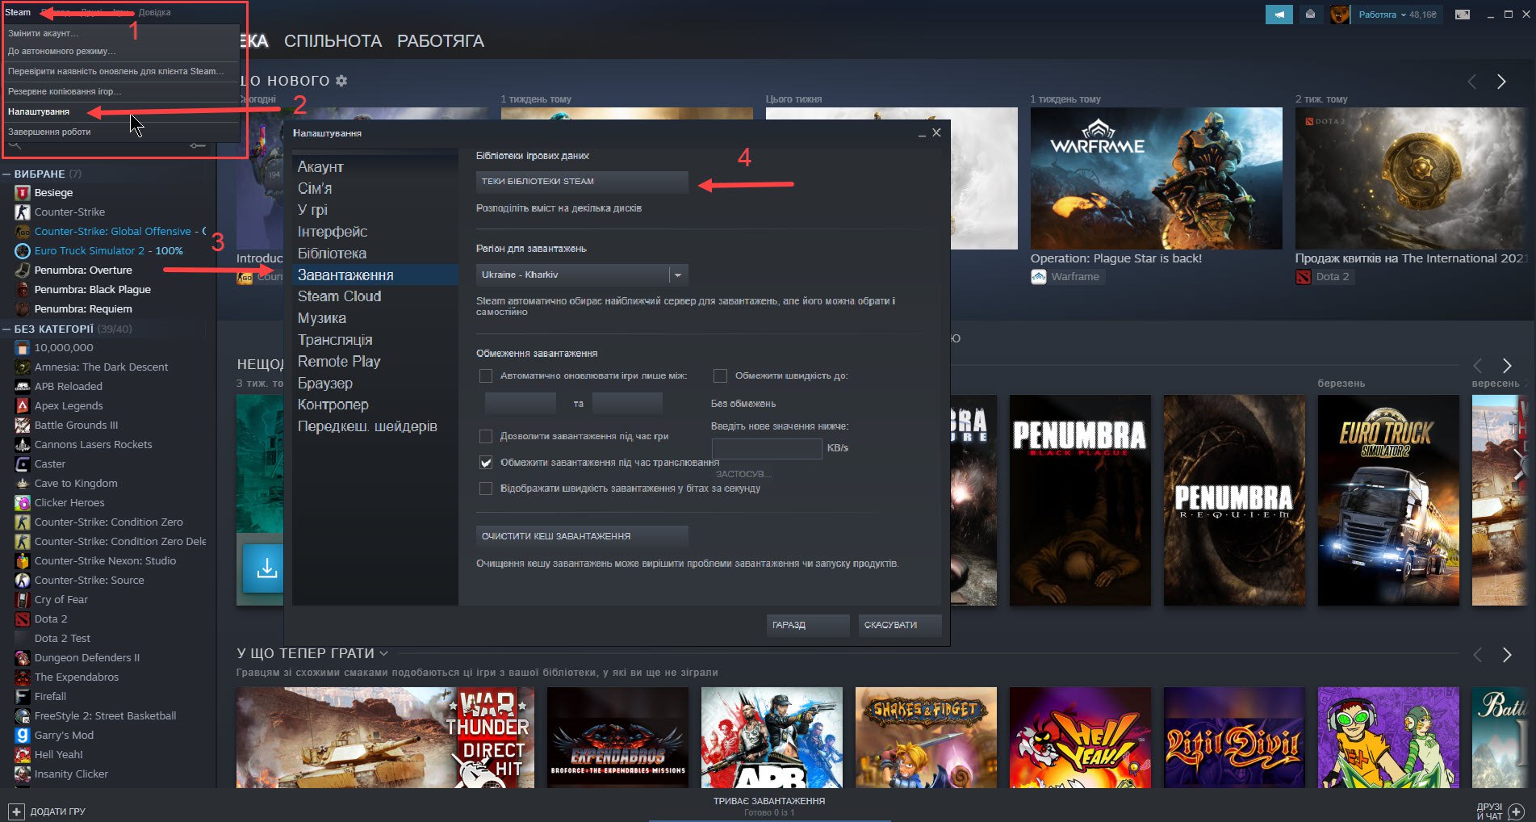The image size is (1536, 822).
Task: Click the Garry's Mod icon
Action: [23, 735]
